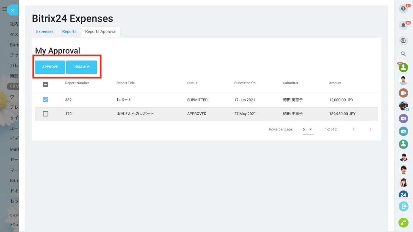Open the chat messages icon in right sidebar

pos(403,41)
